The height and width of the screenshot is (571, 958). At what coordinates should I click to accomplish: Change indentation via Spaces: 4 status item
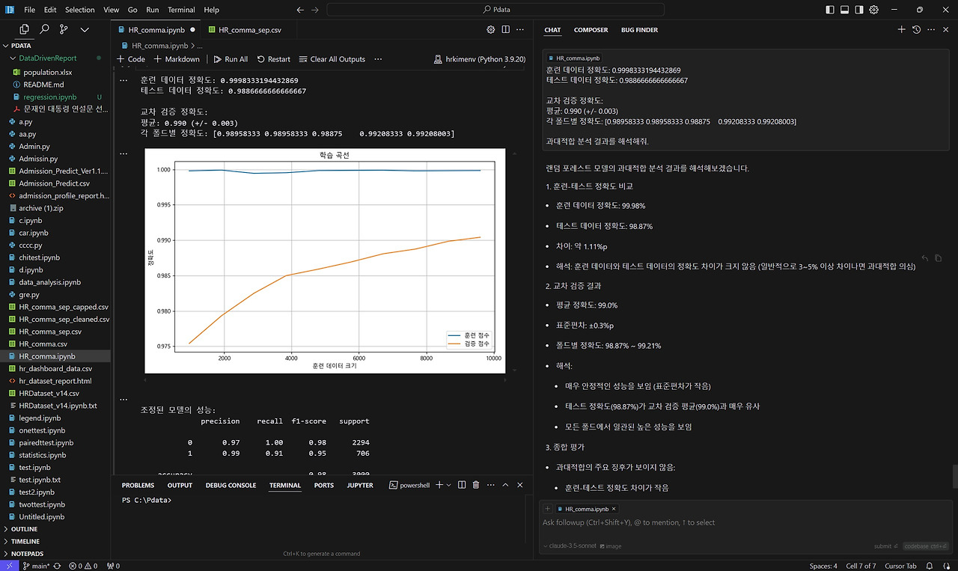823,566
